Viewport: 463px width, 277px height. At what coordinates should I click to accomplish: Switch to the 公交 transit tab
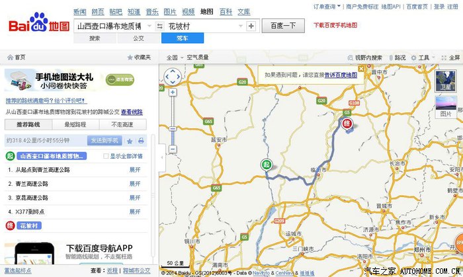click(x=138, y=38)
